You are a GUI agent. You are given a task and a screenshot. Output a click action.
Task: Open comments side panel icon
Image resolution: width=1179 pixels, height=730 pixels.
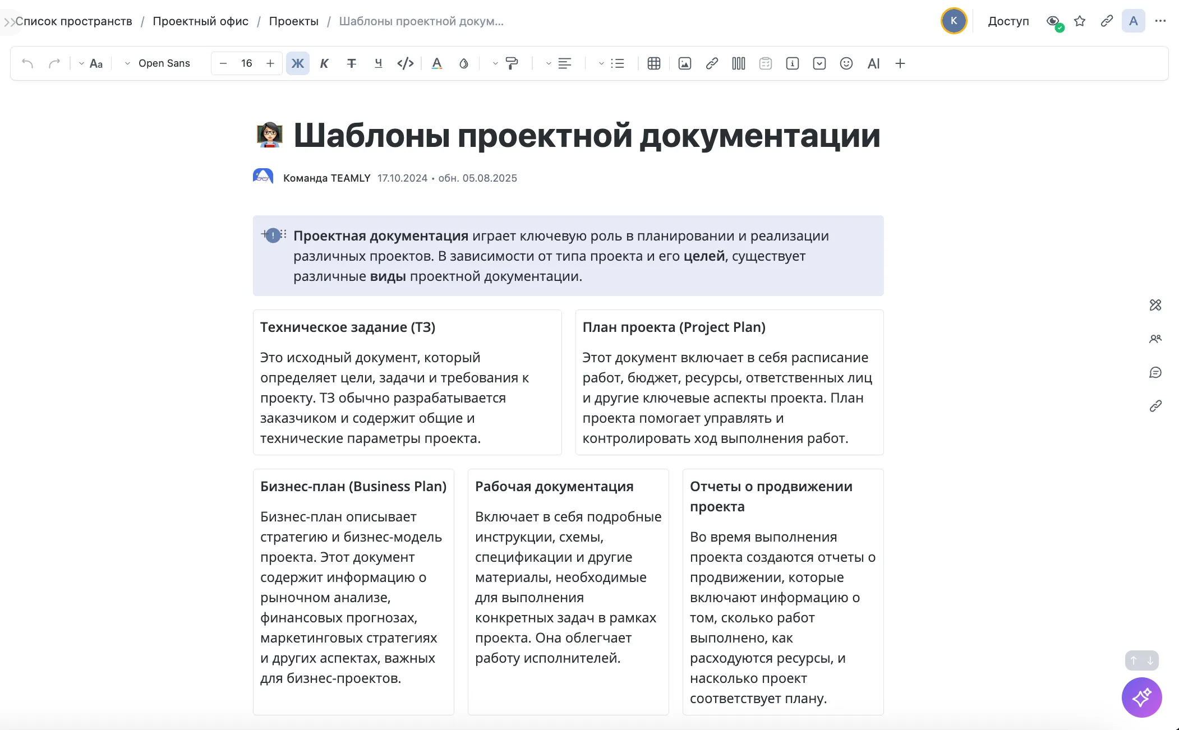pyautogui.click(x=1155, y=372)
